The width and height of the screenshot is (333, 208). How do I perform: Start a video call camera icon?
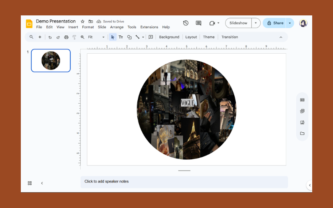[212, 23]
